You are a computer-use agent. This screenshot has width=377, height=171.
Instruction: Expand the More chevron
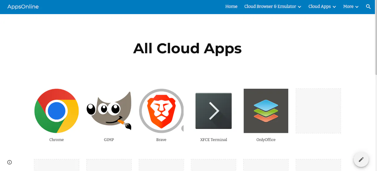tap(357, 7)
